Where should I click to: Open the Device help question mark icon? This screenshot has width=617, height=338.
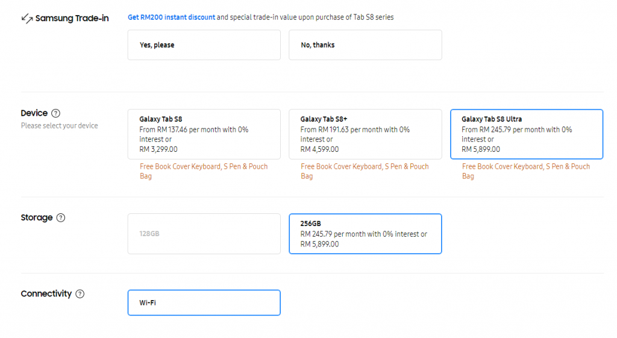(x=55, y=113)
